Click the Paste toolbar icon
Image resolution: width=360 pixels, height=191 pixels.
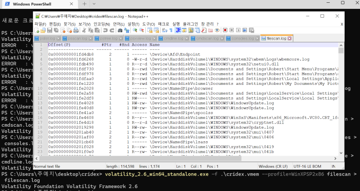click(x=97, y=30)
